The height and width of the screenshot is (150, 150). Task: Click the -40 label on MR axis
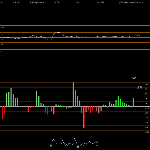pos(146,118)
